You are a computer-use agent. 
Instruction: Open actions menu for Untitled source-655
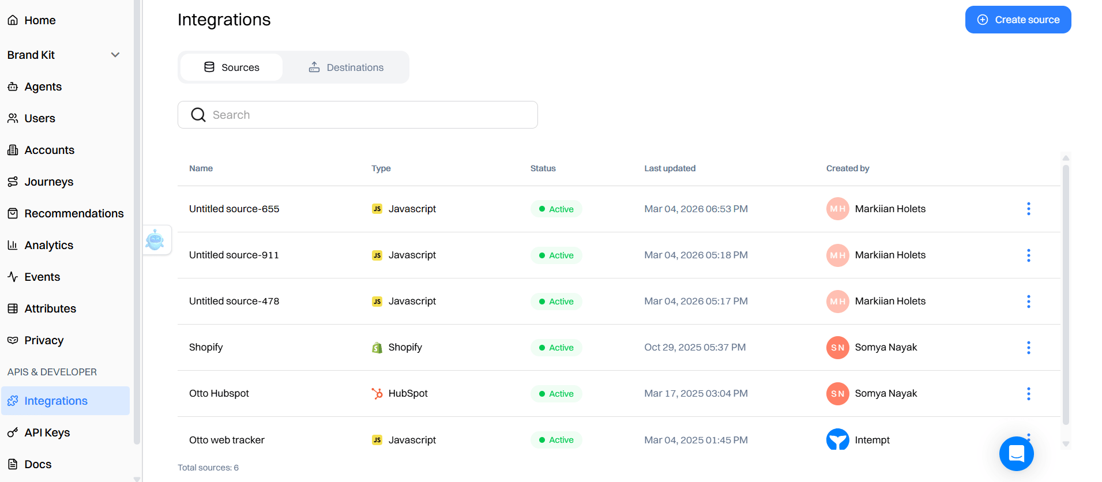coord(1028,209)
